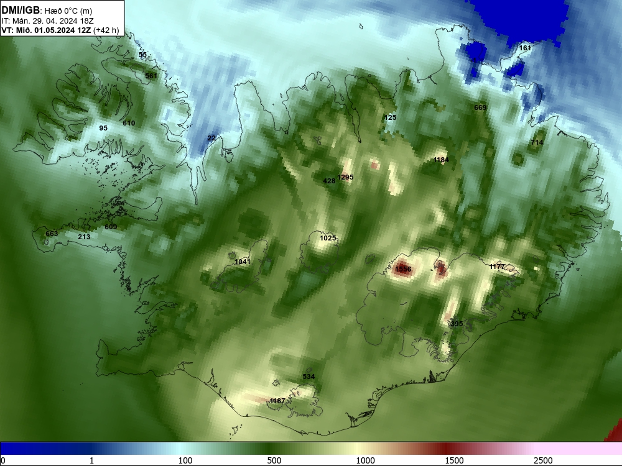Click the 1500 tick on color scale
The width and height of the screenshot is (622, 466).
coord(454,460)
